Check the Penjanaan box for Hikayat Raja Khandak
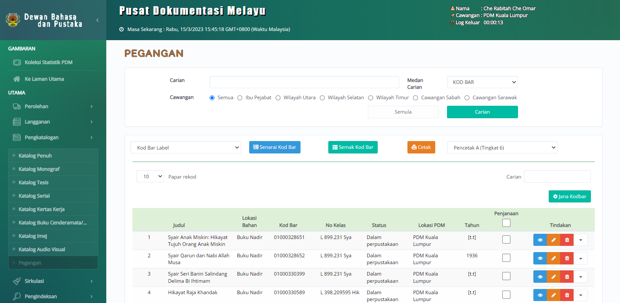Image resolution: width=620 pixels, height=303 pixels. pos(506,295)
